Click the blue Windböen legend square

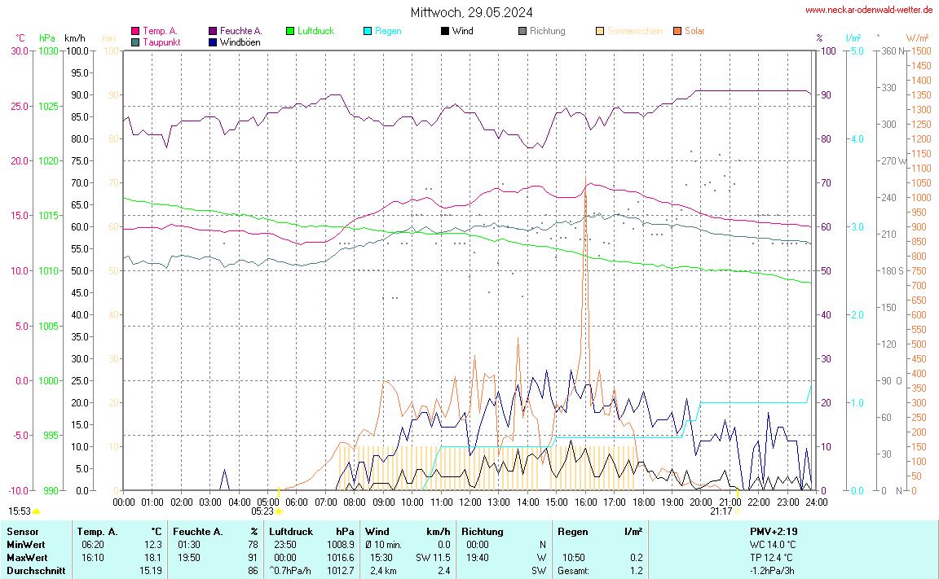click(213, 42)
